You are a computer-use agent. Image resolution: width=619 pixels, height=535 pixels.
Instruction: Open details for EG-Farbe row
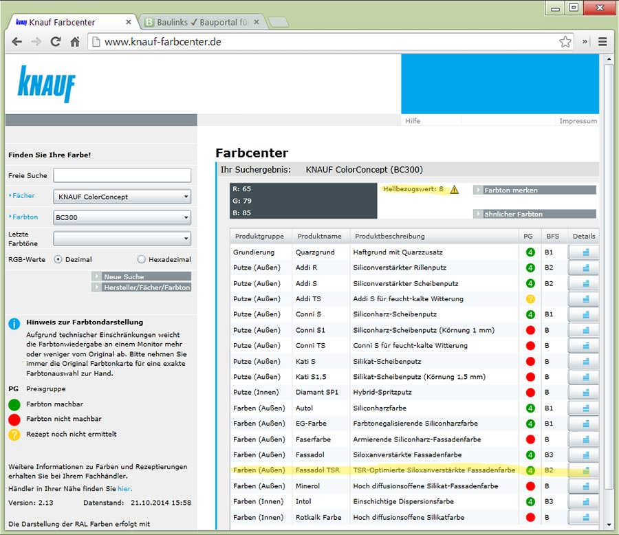pyautogui.click(x=583, y=424)
